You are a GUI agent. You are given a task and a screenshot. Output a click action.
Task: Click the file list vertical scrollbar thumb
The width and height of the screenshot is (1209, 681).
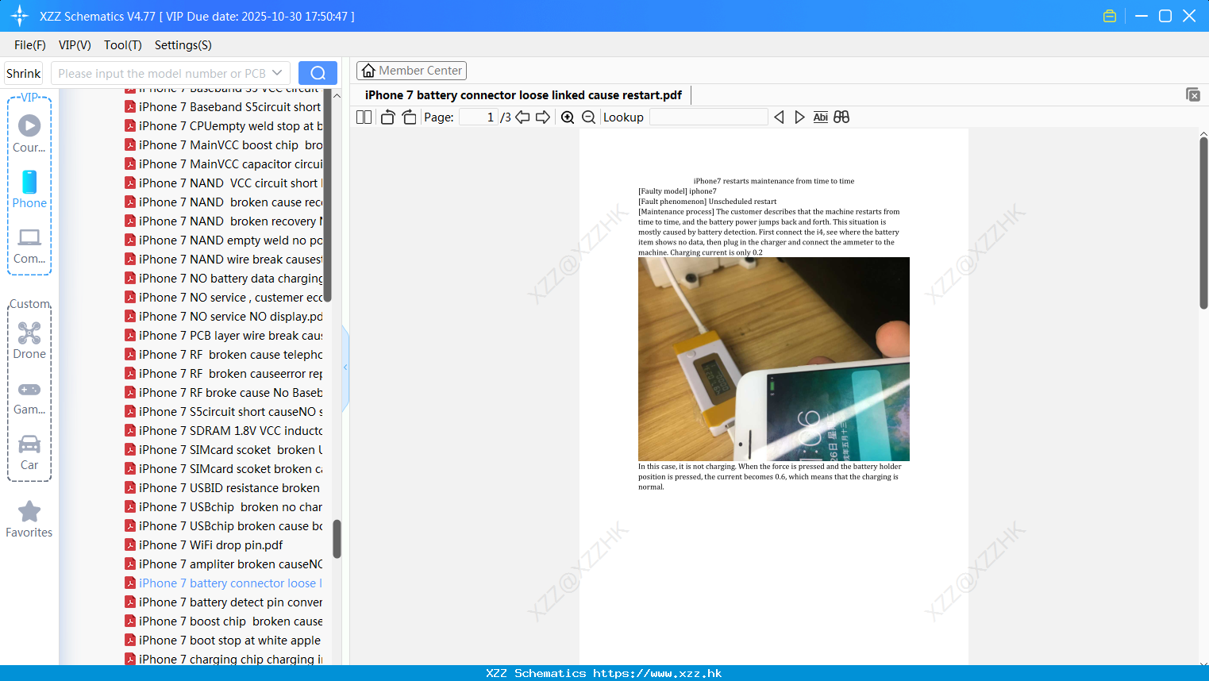pos(337,539)
